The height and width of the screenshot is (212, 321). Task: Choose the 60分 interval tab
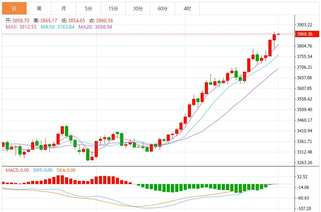(x=162, y=8)
